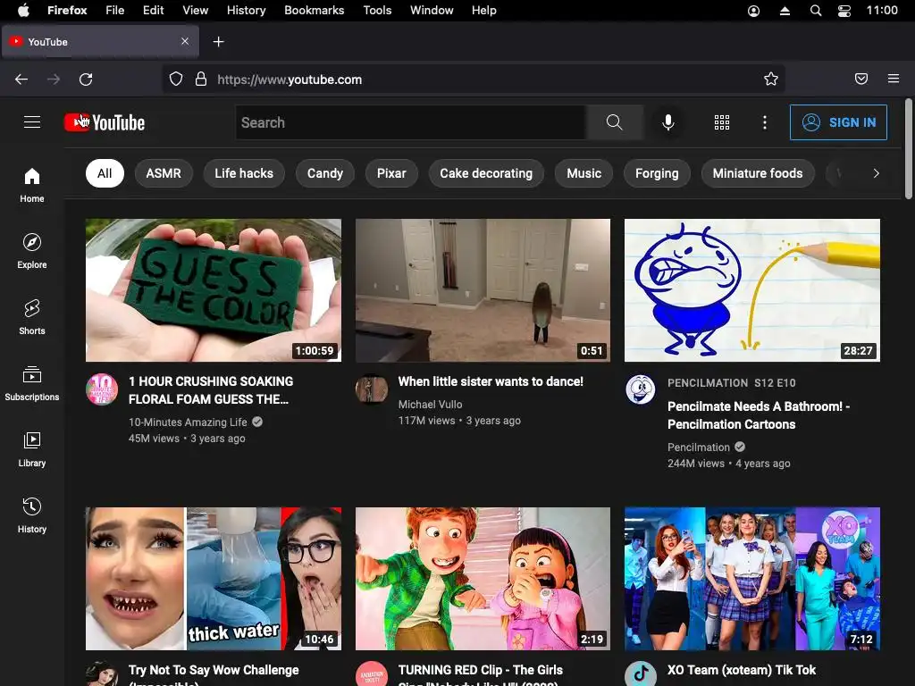Open the Bookmarks menu
This screenshot has width=915, height=686.
click(x=314, y=11)
